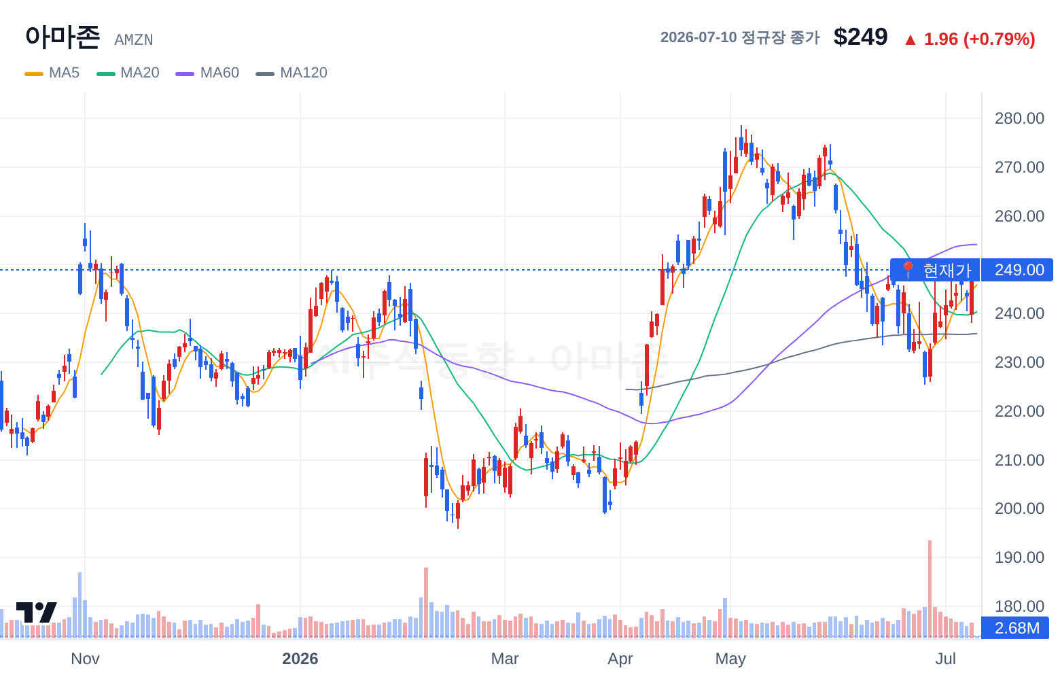The image size is (1060, 677).
Task: Click the May time axis label
Action: tap(730, 659)
